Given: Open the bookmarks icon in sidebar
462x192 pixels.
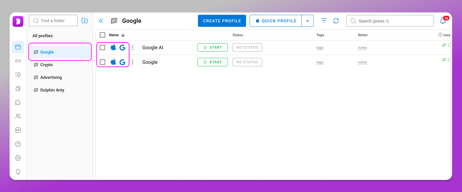Looking at the screenshot, I should (18, 89).
